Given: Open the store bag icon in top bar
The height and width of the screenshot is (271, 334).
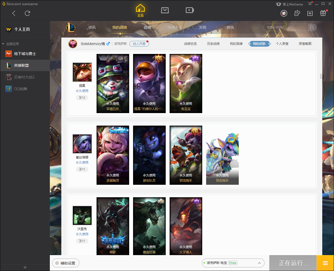Looking at the screenshot, I should (165, 10).
